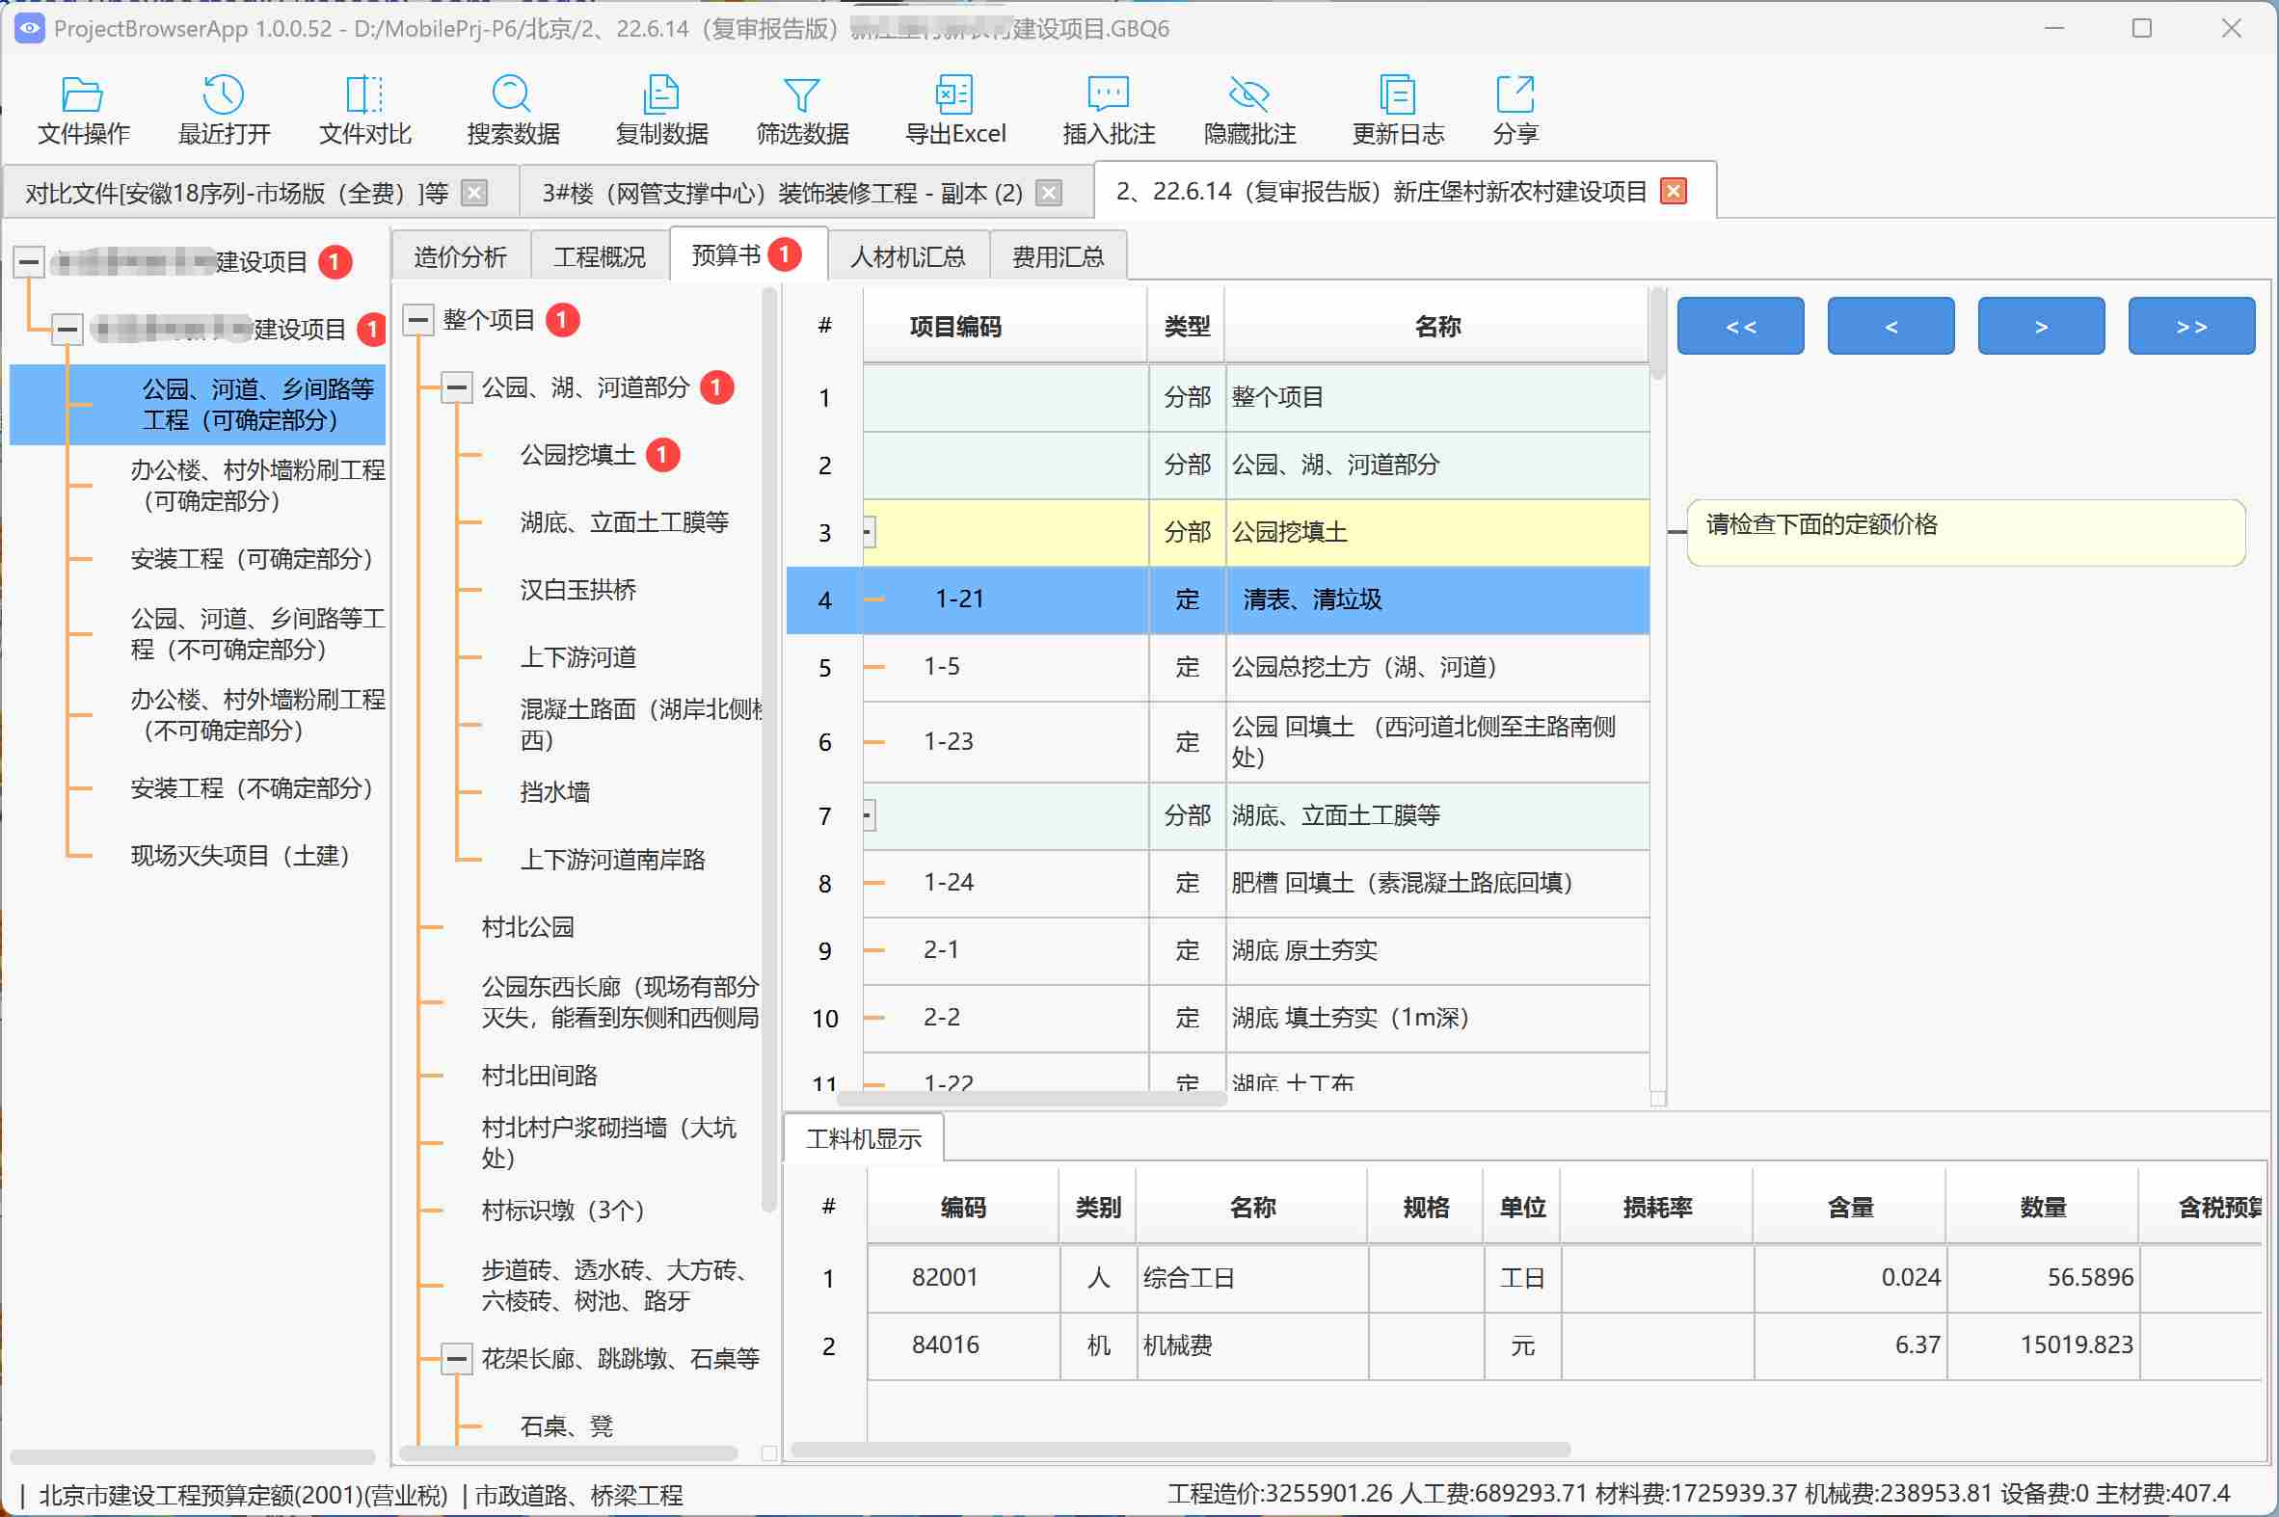Click the comment box 请检查下面的定额价格
Viewport: 2279px width, 1517px height.
pos(1966,532)
